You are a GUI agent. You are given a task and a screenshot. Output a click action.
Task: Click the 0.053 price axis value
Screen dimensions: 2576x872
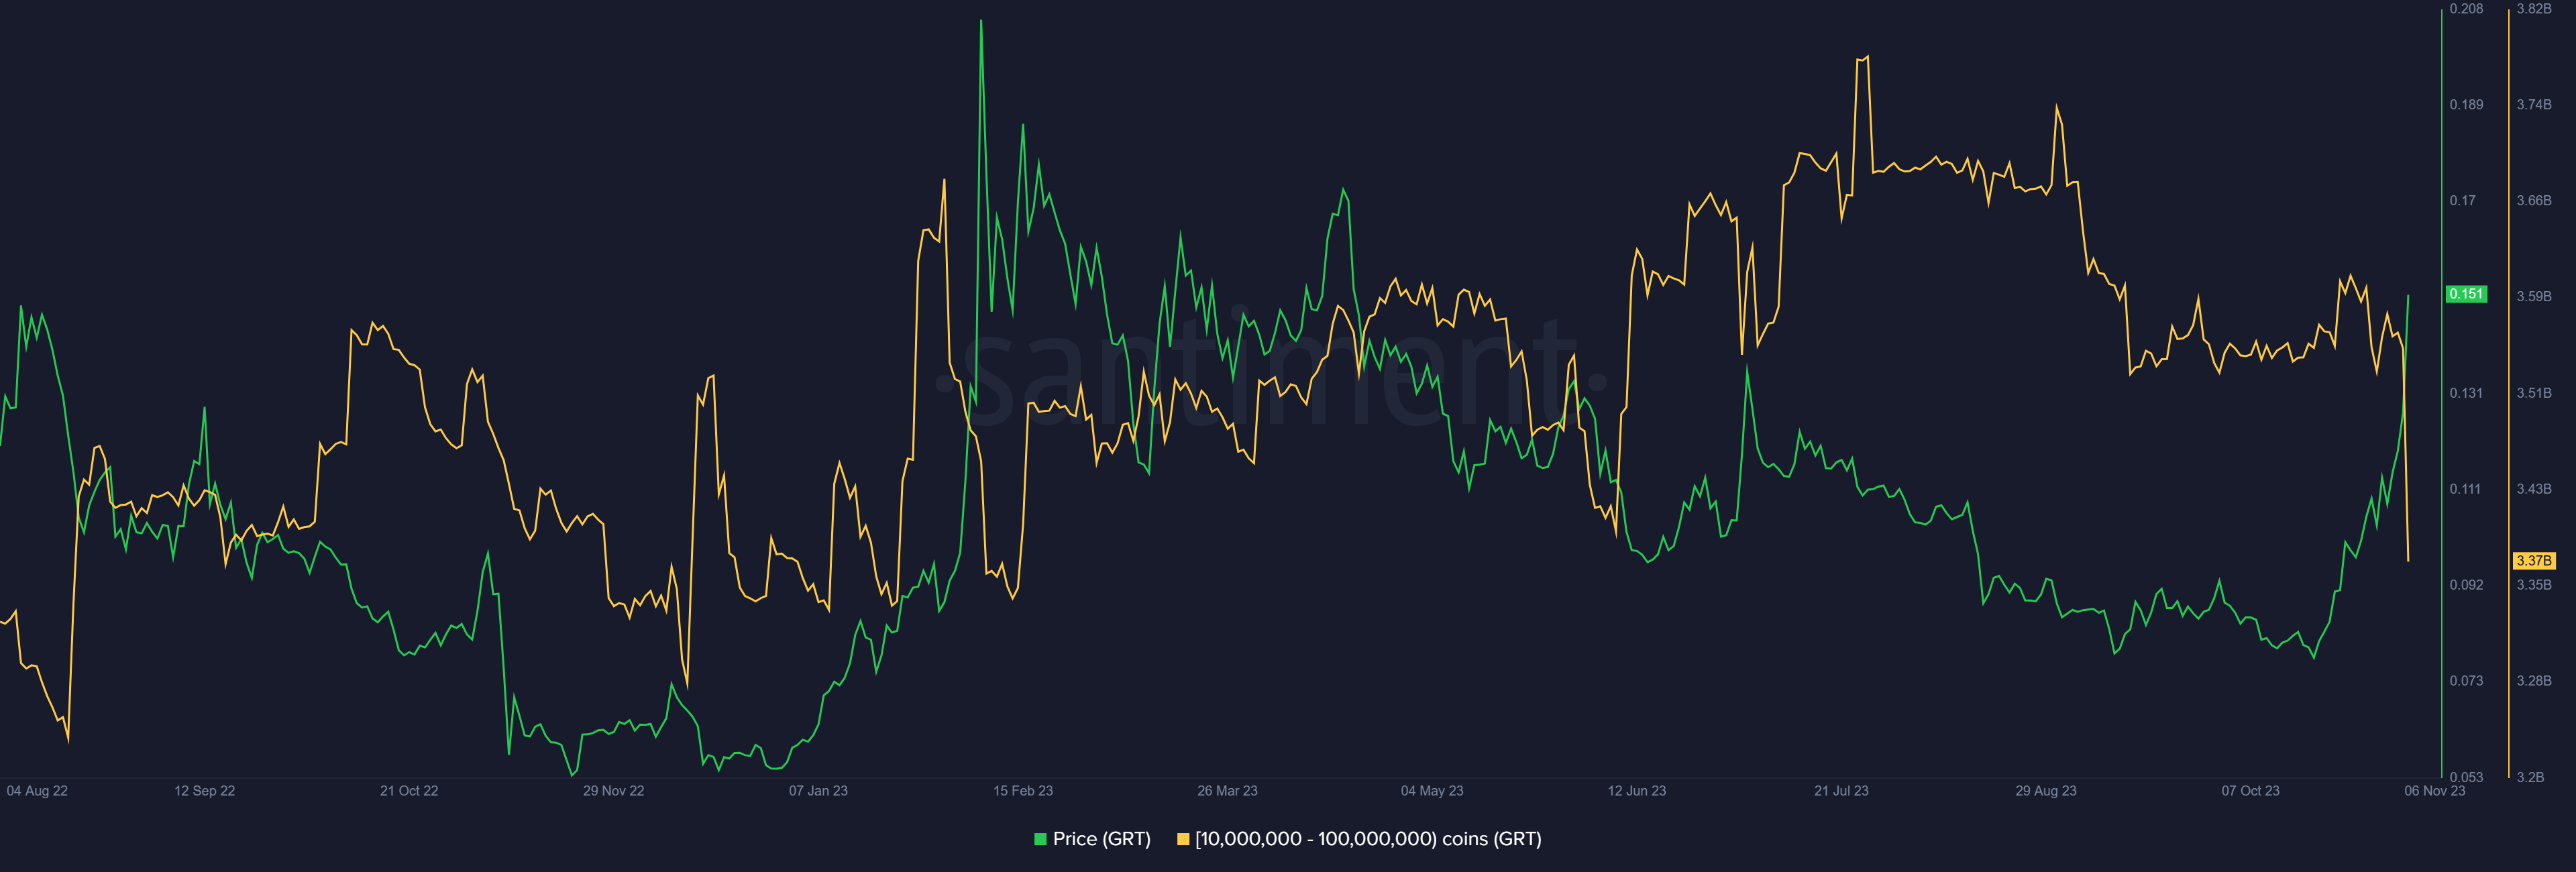pyautogui.click(x=2466, y=777)
